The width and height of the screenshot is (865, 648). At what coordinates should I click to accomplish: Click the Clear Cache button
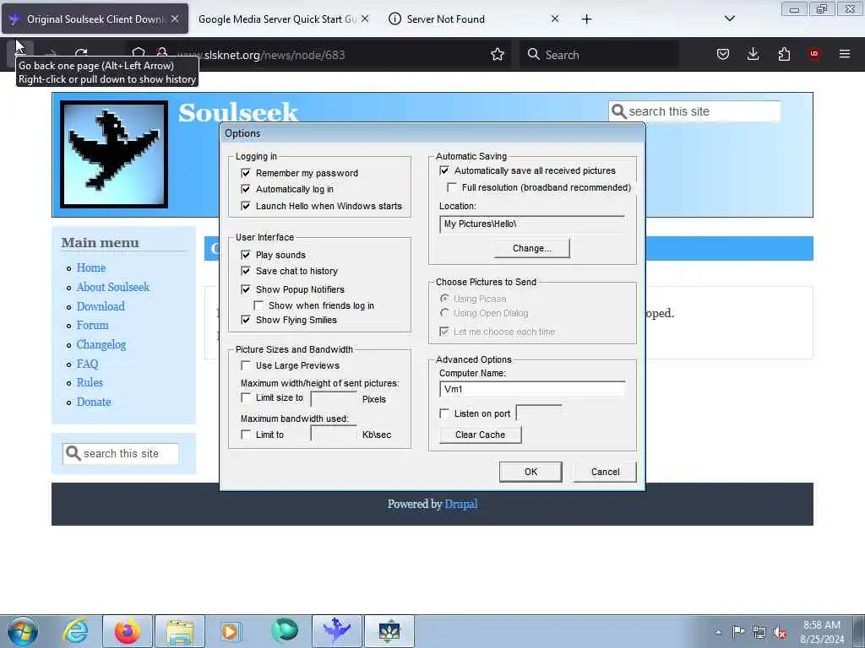[481, 435]
